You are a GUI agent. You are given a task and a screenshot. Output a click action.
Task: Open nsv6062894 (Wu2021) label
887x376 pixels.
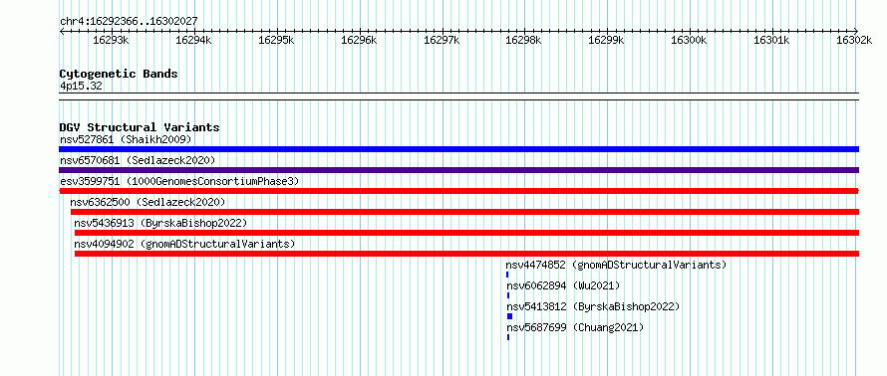click(563, 285)
